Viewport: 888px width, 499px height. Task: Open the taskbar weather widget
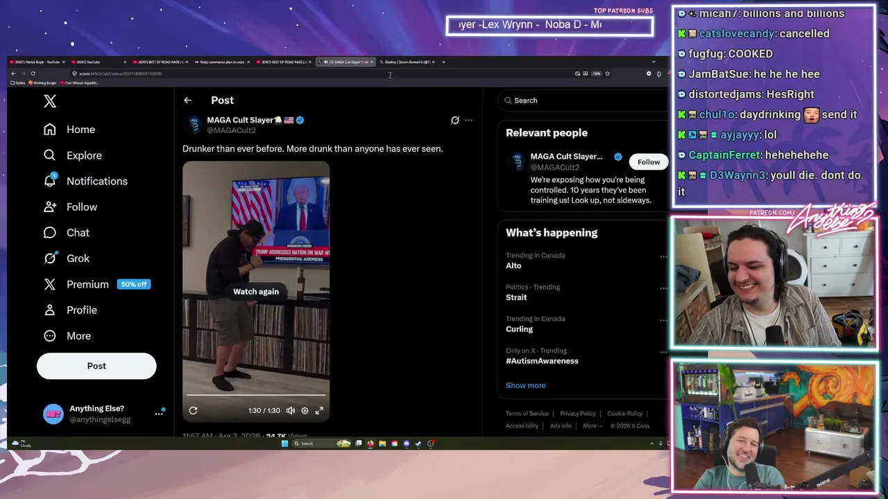point(21,444)
